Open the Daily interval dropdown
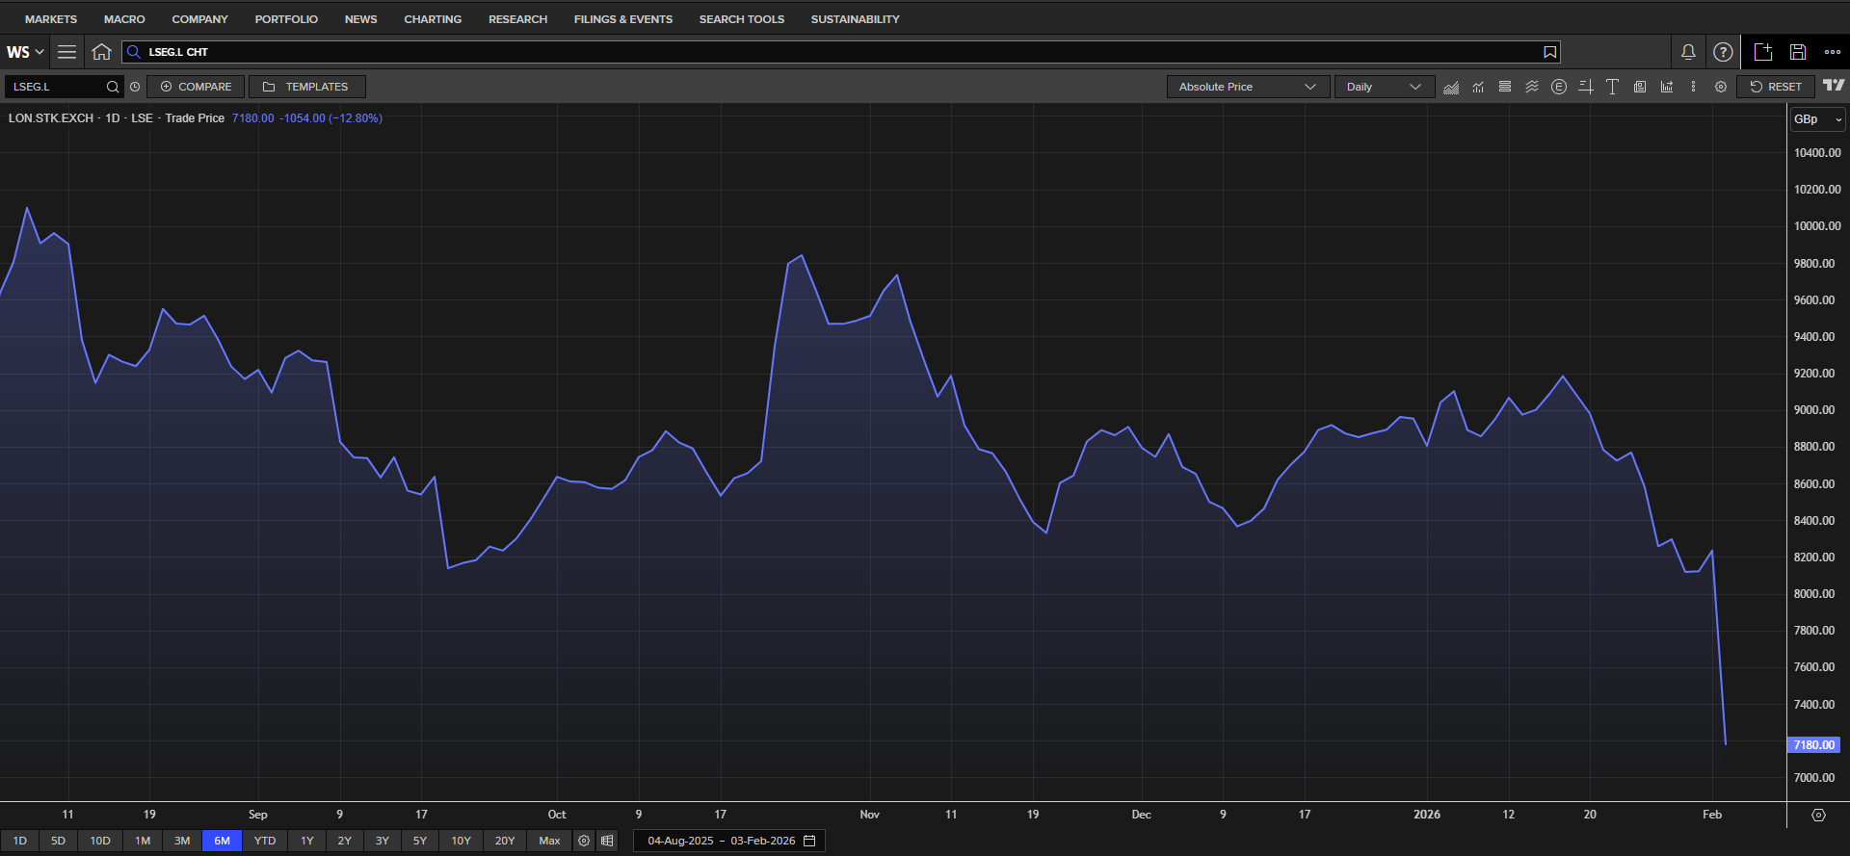The width and height of the screenshot is (1850, 856). 1385,87
